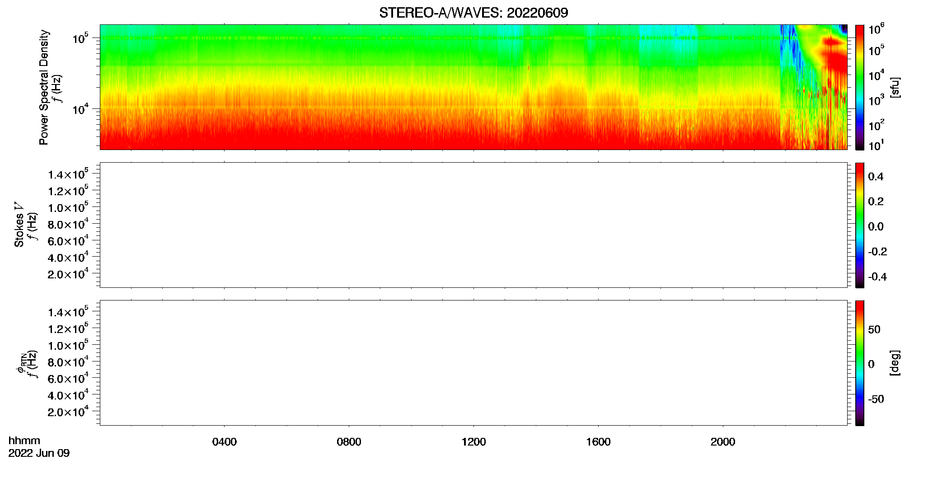Click the empty phi RTN plot panel
Viewport: 947px width, 488px height.
[x=473, y=363]
